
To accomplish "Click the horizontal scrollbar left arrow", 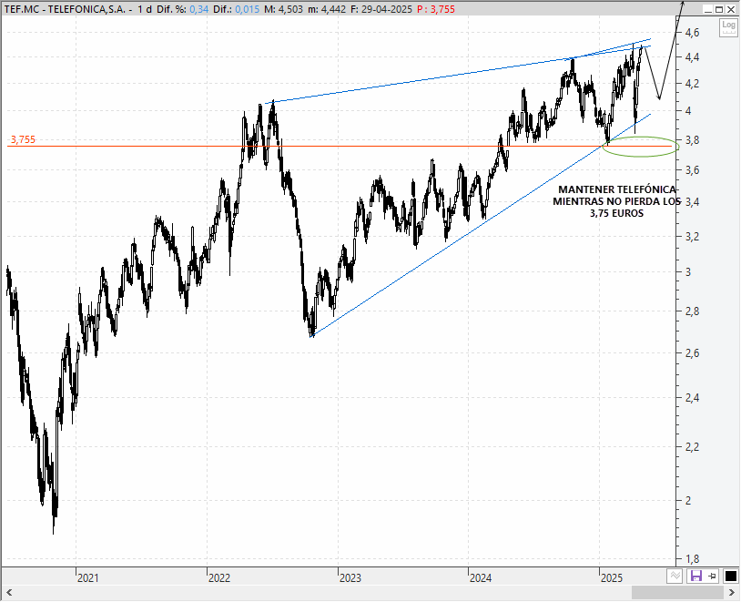I will click(x=9, y=592).
